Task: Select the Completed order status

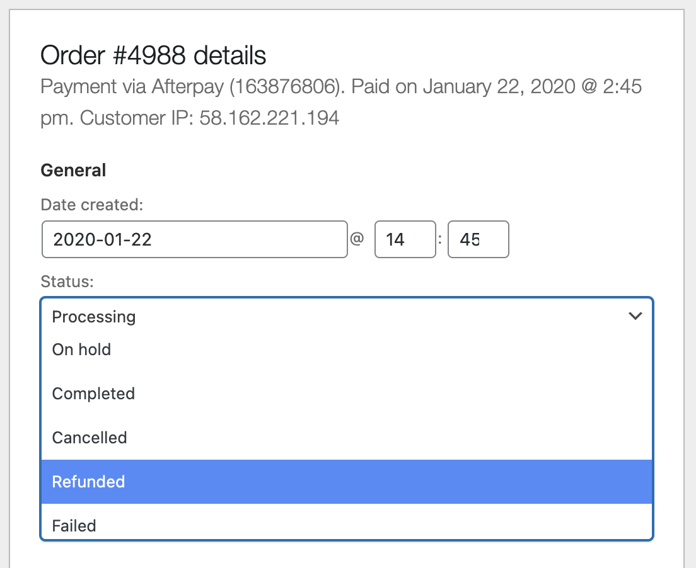Action: [x=93, y=394]
